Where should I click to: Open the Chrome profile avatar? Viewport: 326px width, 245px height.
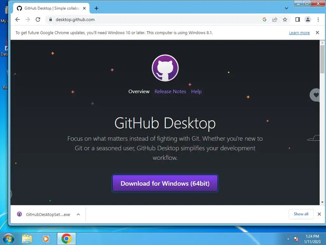click(x=308, y=19)
